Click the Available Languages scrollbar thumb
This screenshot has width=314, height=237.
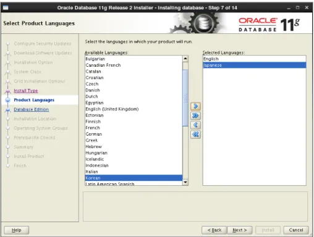tap(185, 98)
